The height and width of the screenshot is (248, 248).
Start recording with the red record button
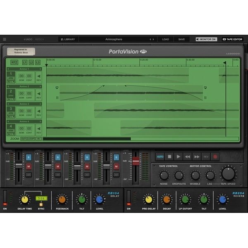click(215, 157)
